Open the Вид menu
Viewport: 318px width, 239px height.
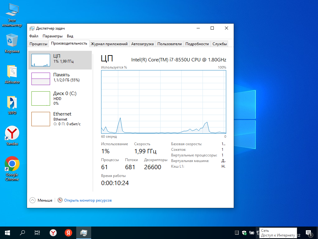click(x=70, y=36)
